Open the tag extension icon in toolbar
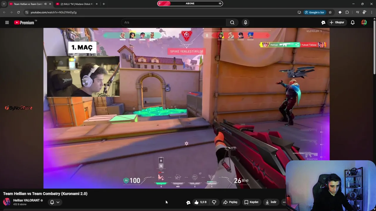Viewport: 376px width, 211px height. (340, 12)
